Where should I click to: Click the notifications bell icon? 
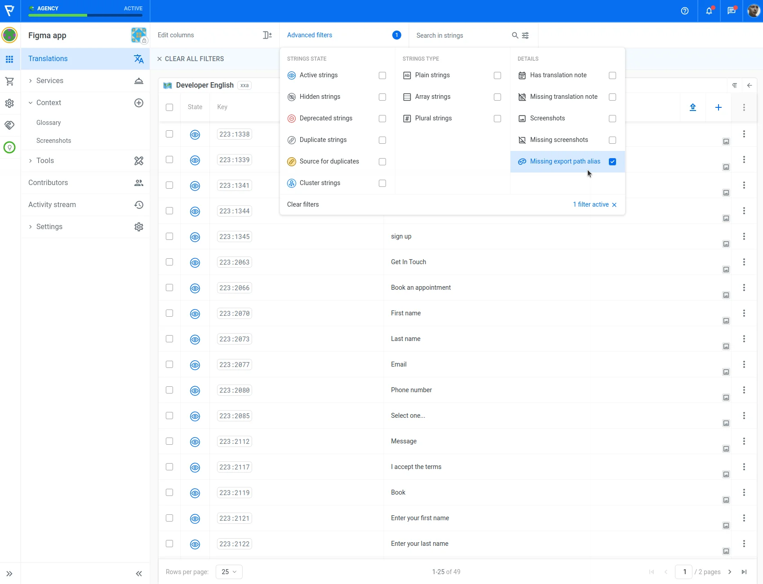tap(709, 11)
